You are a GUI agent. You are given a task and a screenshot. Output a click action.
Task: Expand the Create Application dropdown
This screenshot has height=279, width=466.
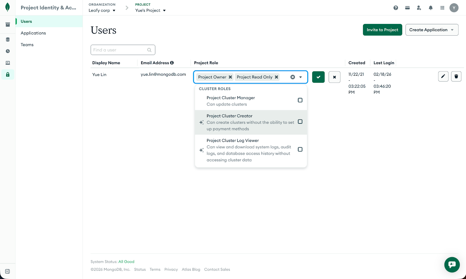[x=432, y=30]
